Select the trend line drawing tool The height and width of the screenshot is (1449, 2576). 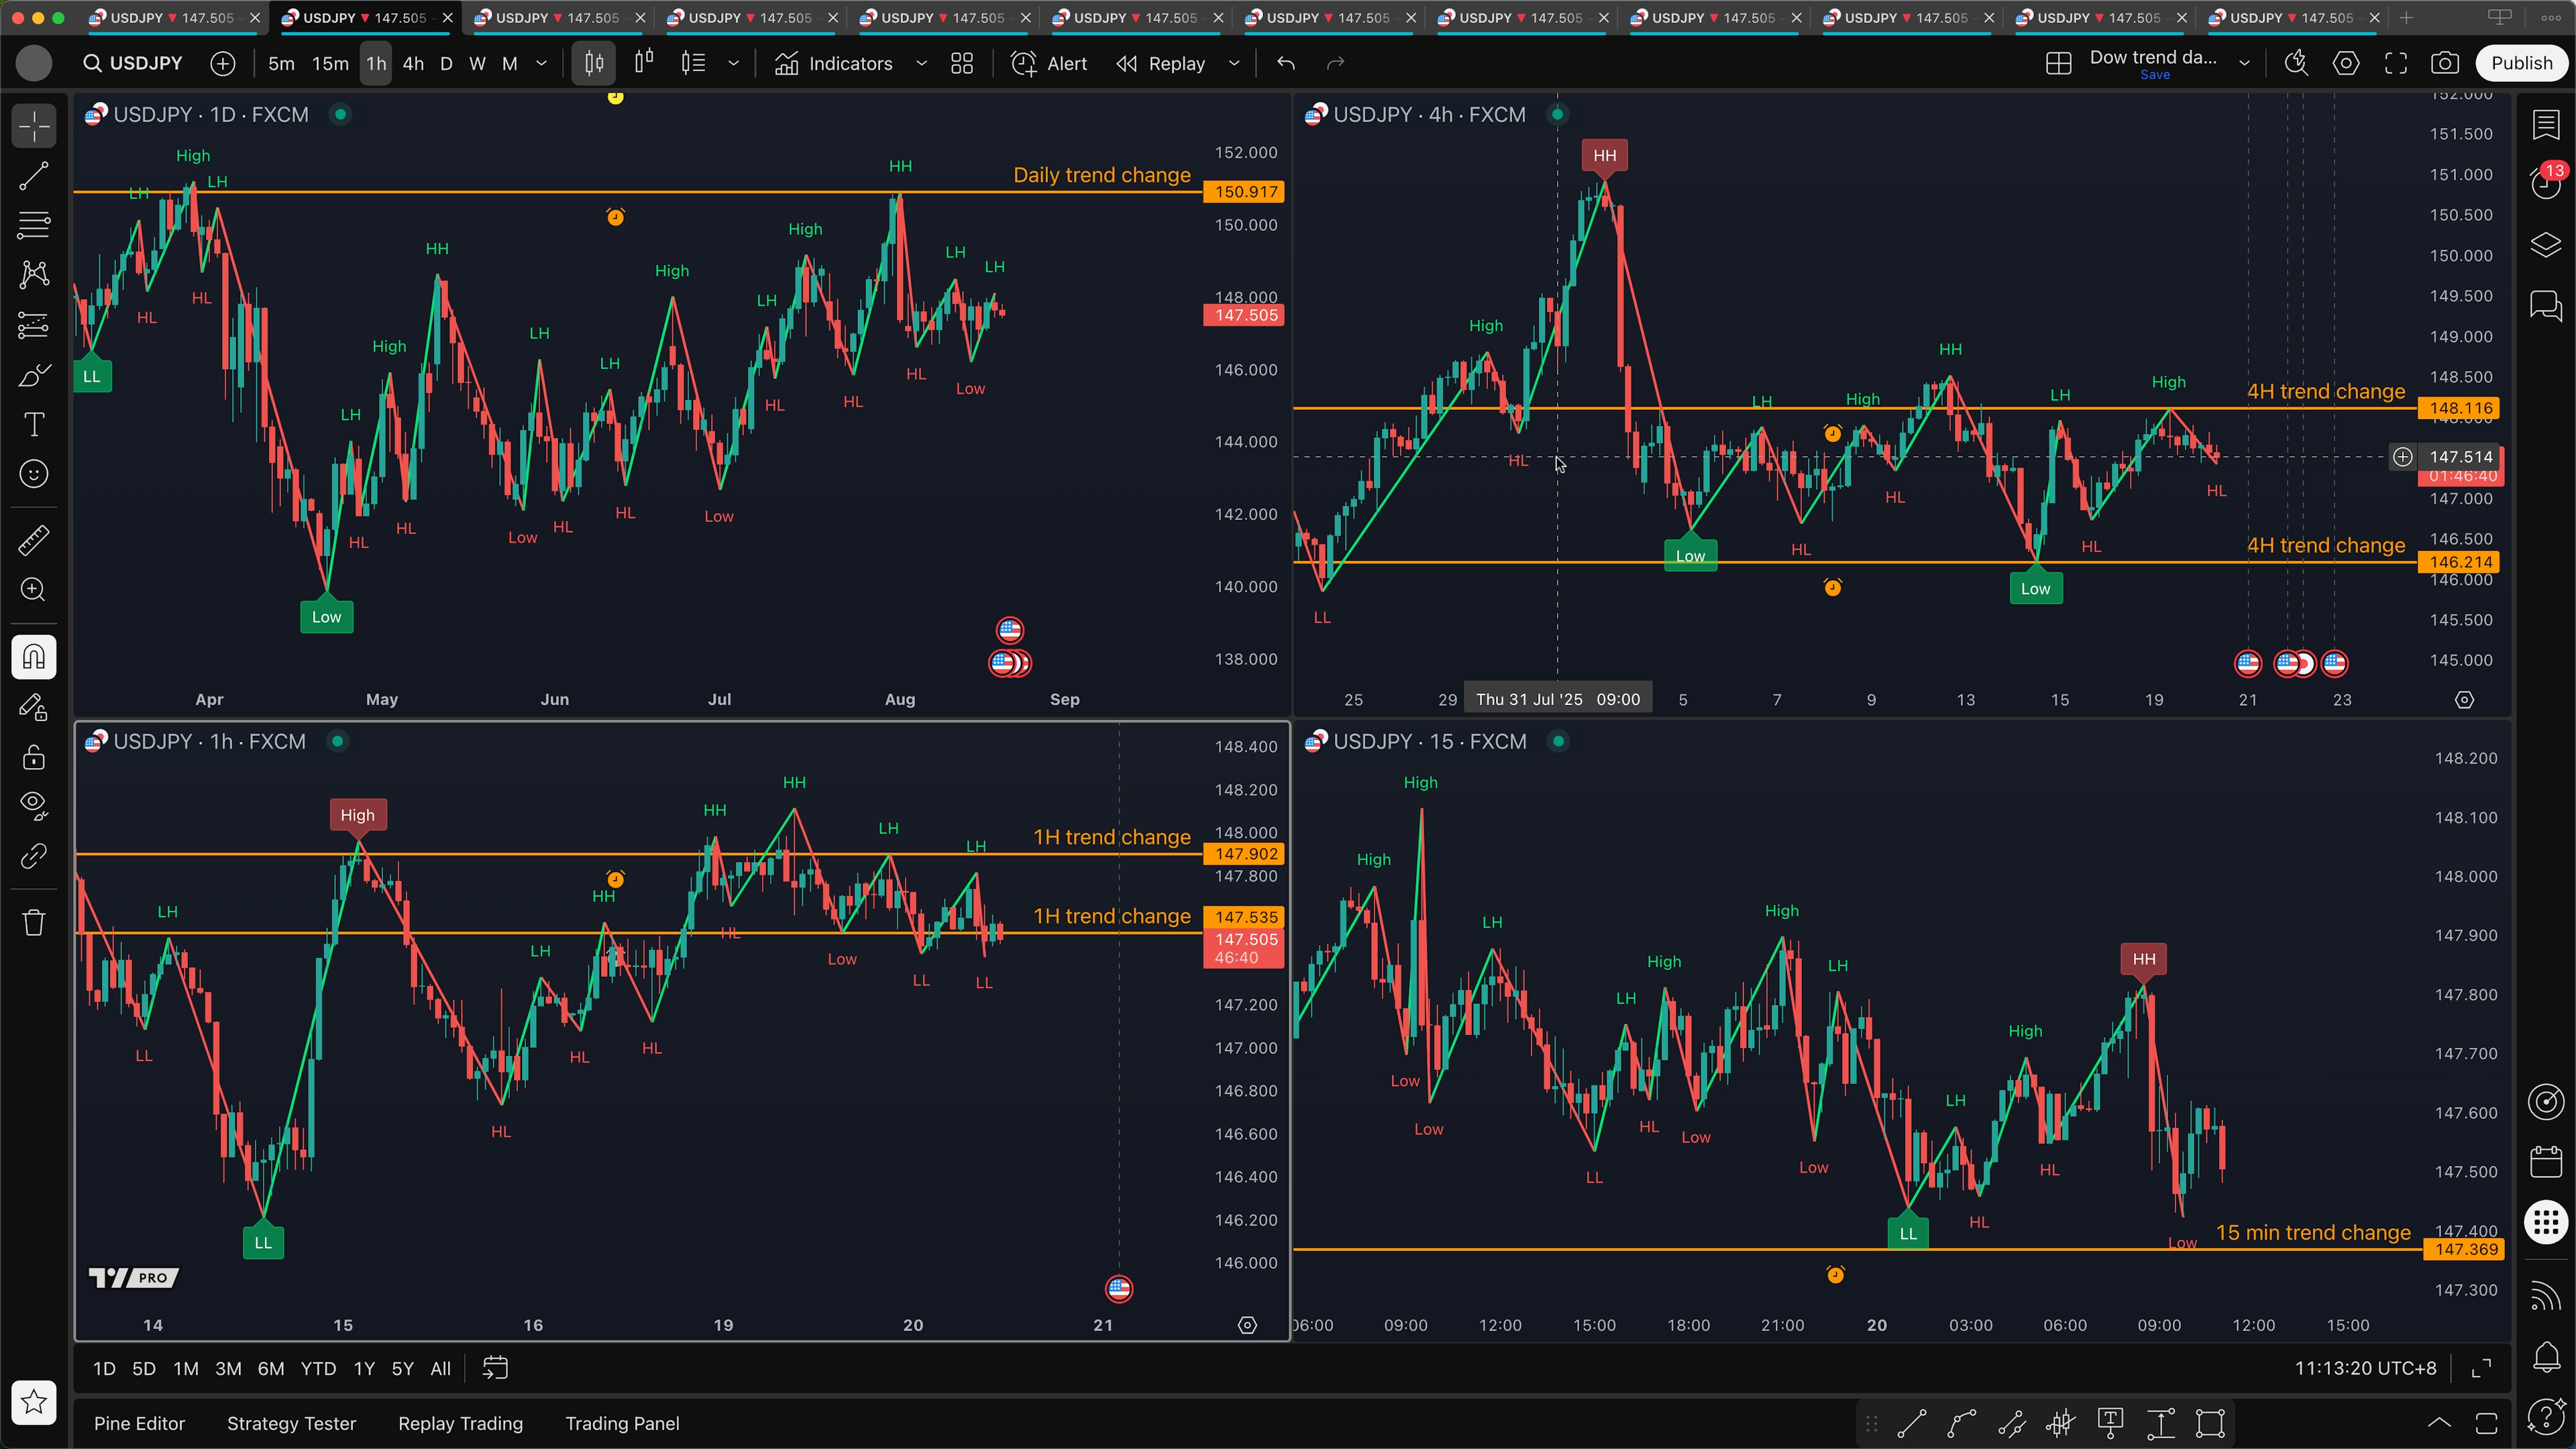[34, 176]
